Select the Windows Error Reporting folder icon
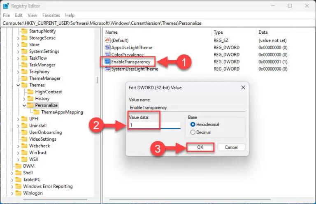Screen dimensions: 316x204 18,186
